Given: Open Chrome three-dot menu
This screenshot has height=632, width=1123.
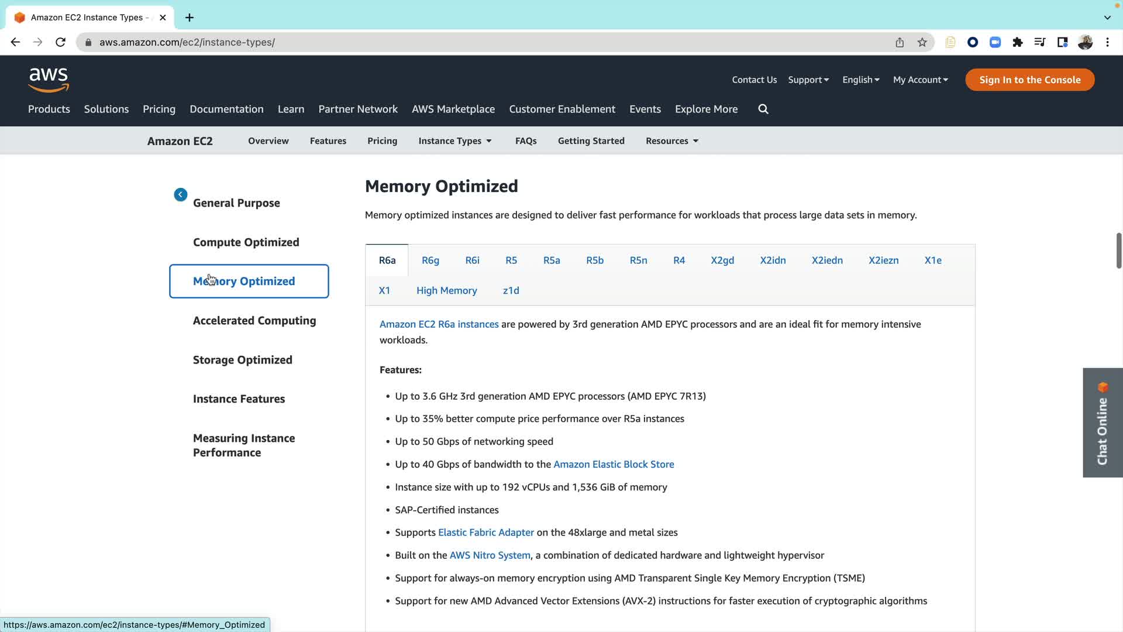Looking at the screenshot, I should pos(1107,42).
